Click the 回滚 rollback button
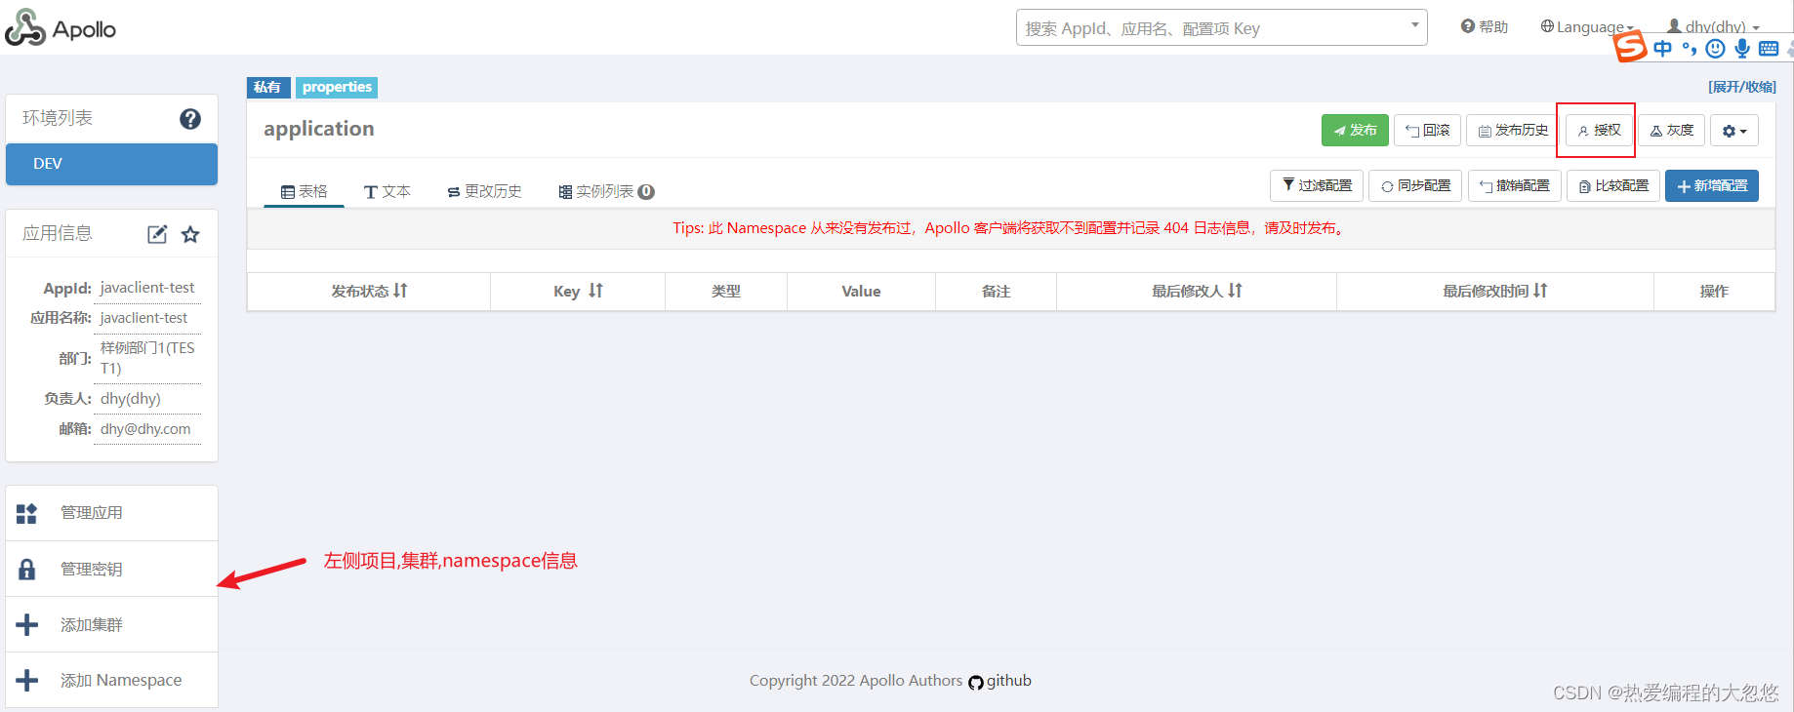The image size is (1794, 712). click(x=1427, y=130)
